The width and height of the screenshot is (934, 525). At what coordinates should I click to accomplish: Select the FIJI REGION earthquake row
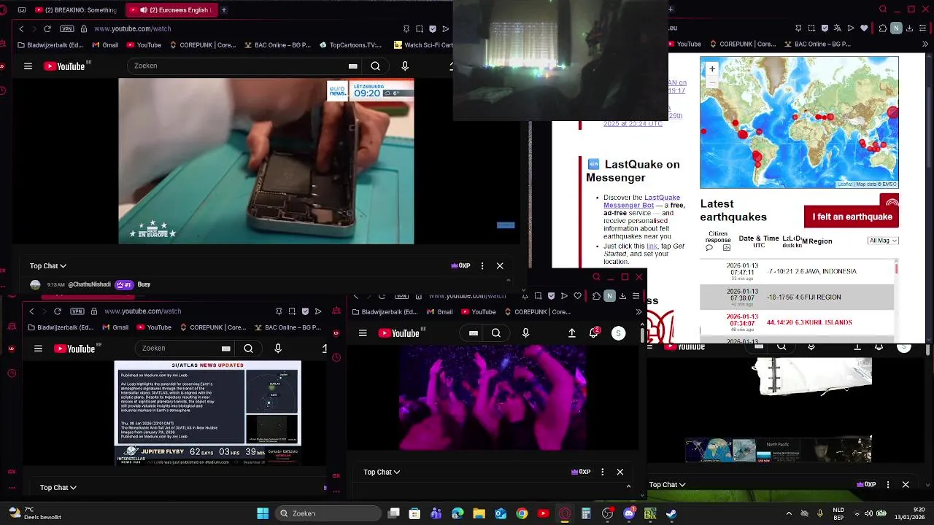(x=797, y=297)
